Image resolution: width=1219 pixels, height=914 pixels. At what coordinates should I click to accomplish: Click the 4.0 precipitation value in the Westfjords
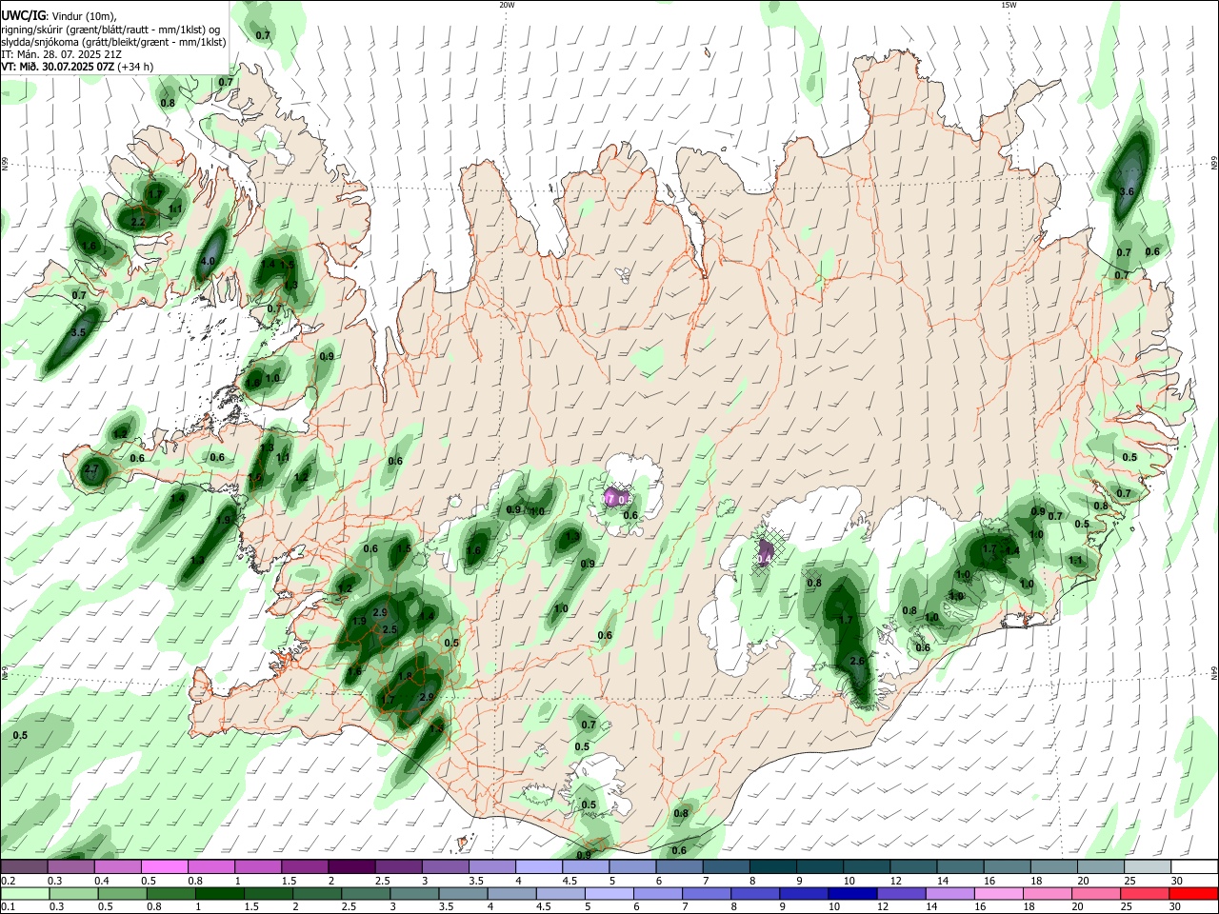click(208, 262)
